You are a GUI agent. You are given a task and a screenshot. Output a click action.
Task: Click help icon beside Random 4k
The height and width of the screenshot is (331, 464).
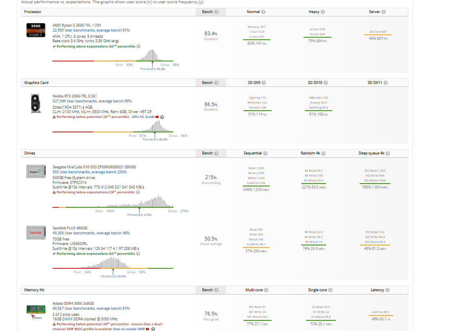323,153
